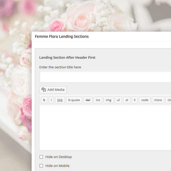This screenshot has height=171, width=171.
Task: Select the Femme Flora Landing Sections heading
Action: 62,36
